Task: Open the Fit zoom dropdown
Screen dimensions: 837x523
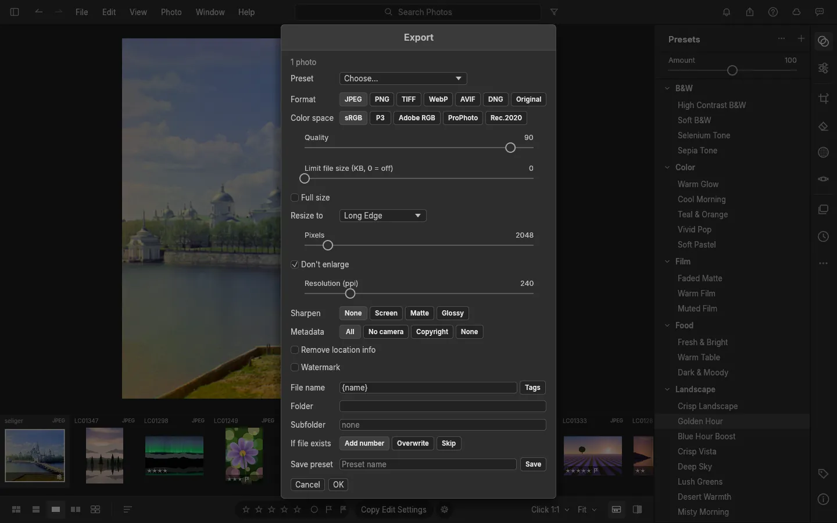Action: tap(587, 510)
